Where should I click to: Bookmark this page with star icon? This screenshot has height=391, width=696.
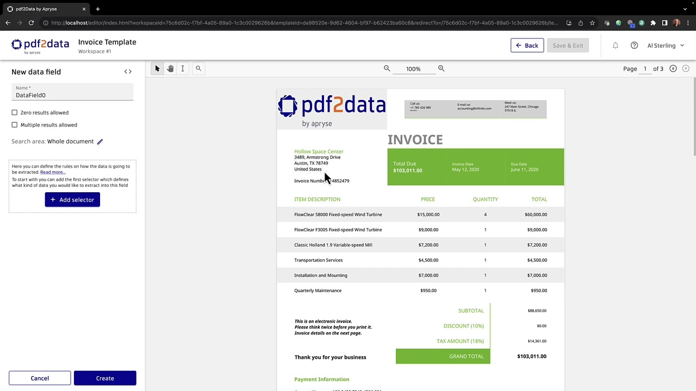tap(592, 23)
